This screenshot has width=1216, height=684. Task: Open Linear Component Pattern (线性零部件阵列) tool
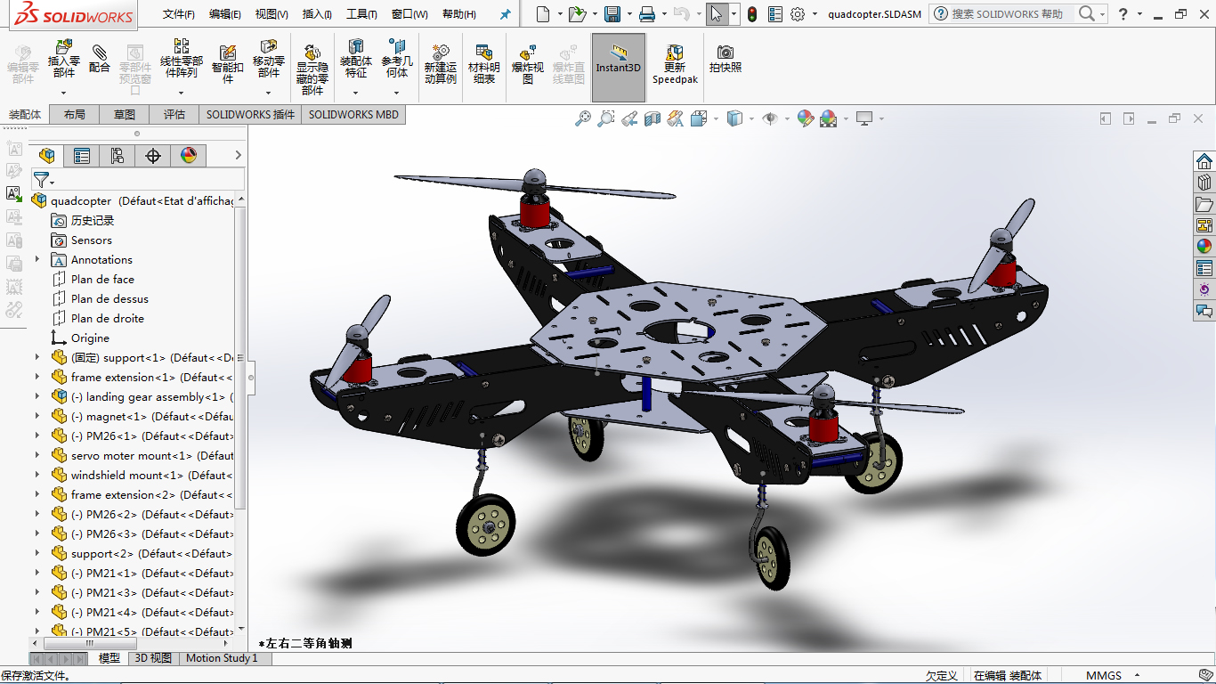[181, 60]
